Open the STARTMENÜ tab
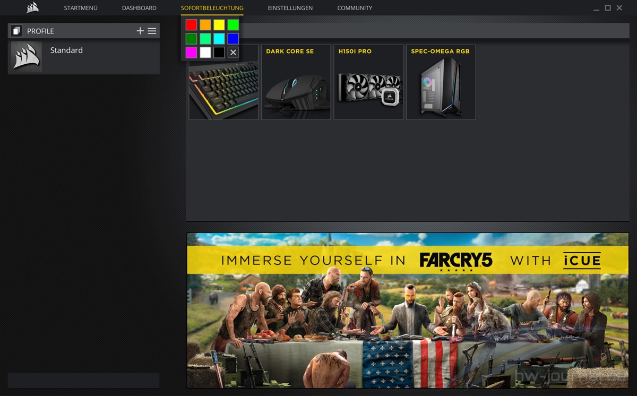Image resolution: width=637 pixels, height=396 pixels. pyautogui.click(x=81, y=8)
